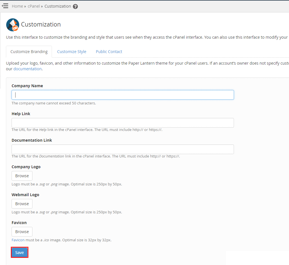The height and width of the screenshot is (265, 289).
Task: Browse for a Favicon file
Action: 22,231
